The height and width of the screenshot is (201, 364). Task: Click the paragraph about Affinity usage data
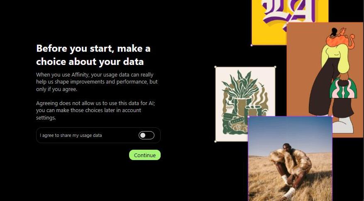click(x=97, y=82)
